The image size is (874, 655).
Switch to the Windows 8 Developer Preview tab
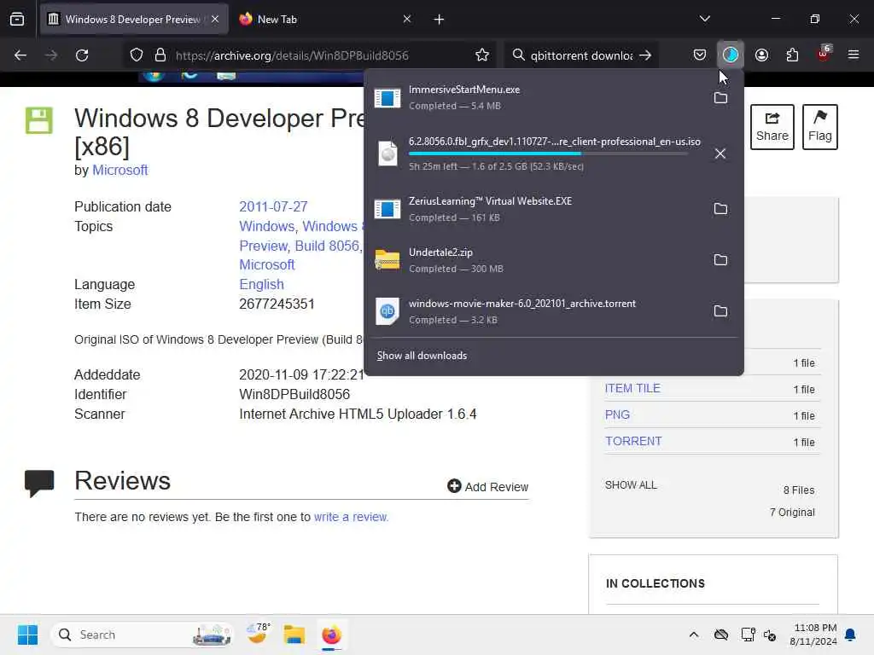(x=134, y=20)
